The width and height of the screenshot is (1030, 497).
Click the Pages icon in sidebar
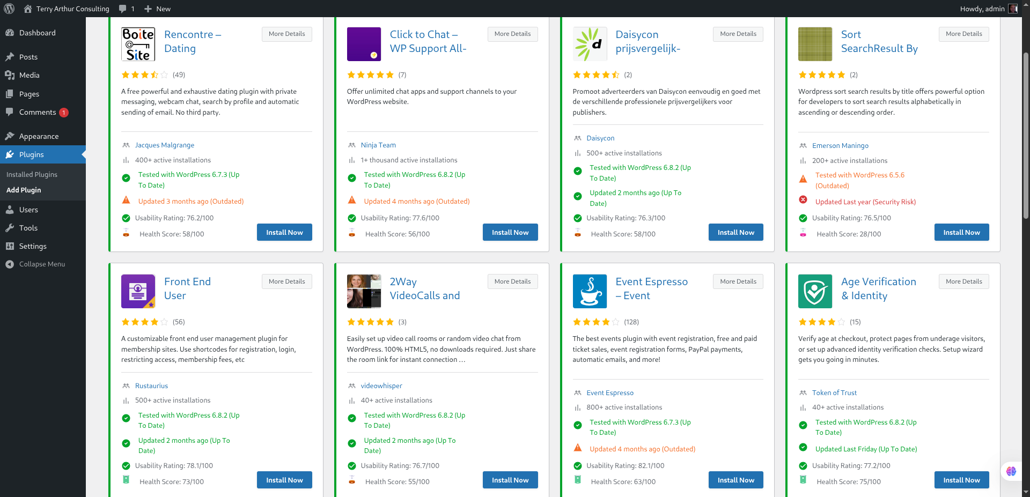[x=10, y=94]
